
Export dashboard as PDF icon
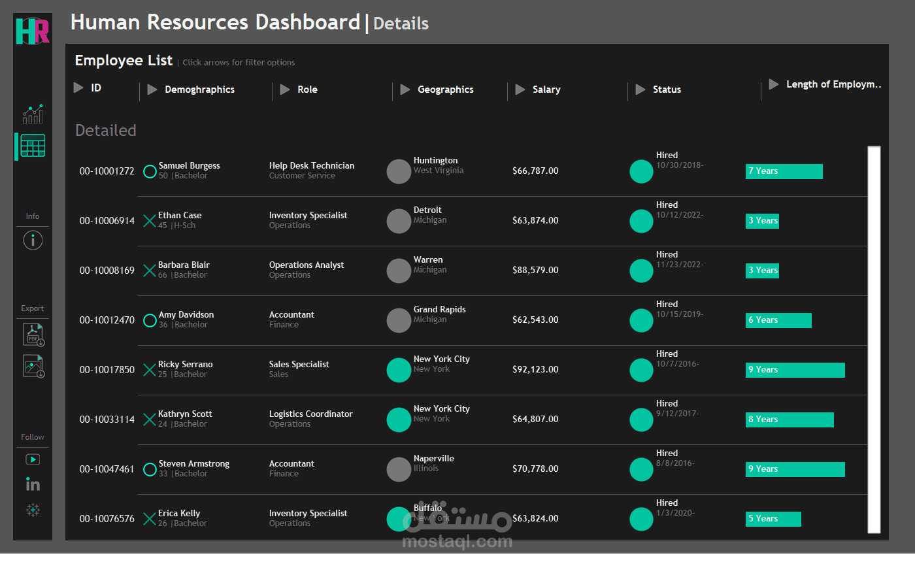[x=33, y=335]
